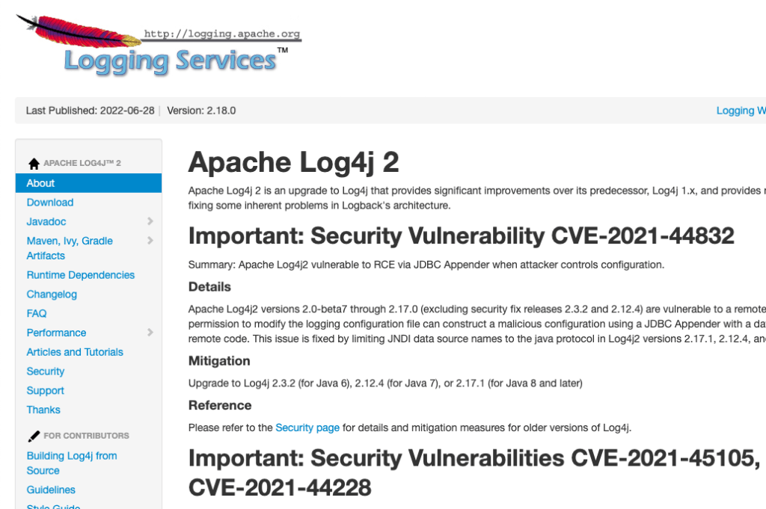Click the Apache Log4j 2 main heading
The height and width of the screenshot is (509, 766).
[293, 162]
